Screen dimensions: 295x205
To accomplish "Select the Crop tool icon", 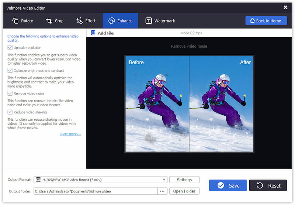I will point(49,21).
